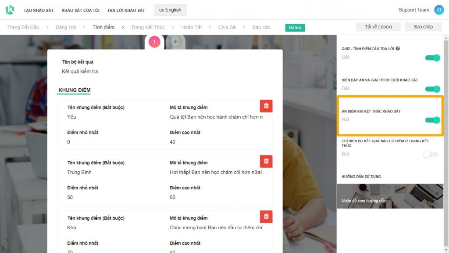Turn off showing answers at survey end
This screenshot has width=449, height=253.
click(x=432, y=88)
